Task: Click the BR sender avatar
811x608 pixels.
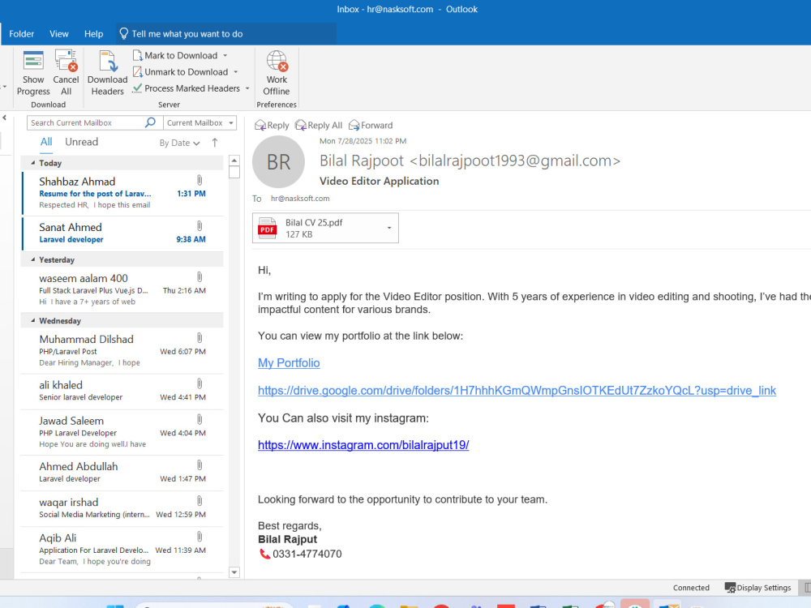Action: coord(278,162)
